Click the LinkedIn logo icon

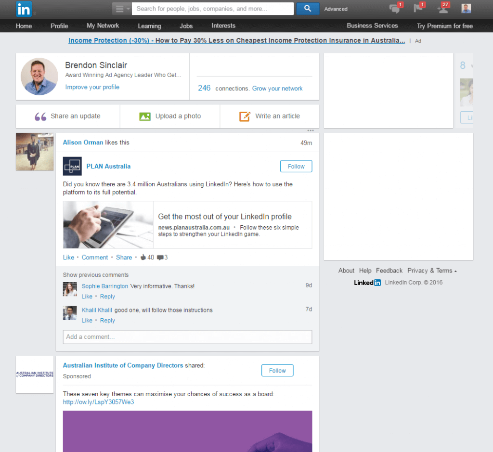(x=24, y=9)
